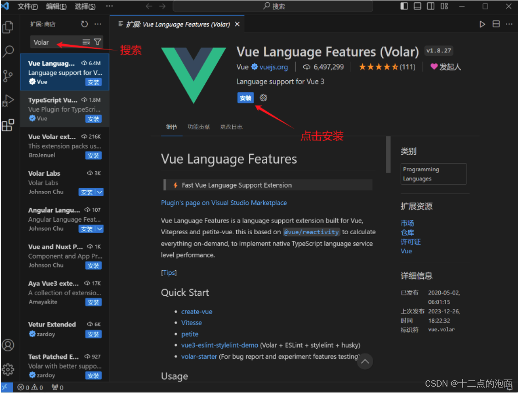The image size is (520, 393).
Task: Click the Filter Extensions funnel icon
Action: [x=98, y=42]
